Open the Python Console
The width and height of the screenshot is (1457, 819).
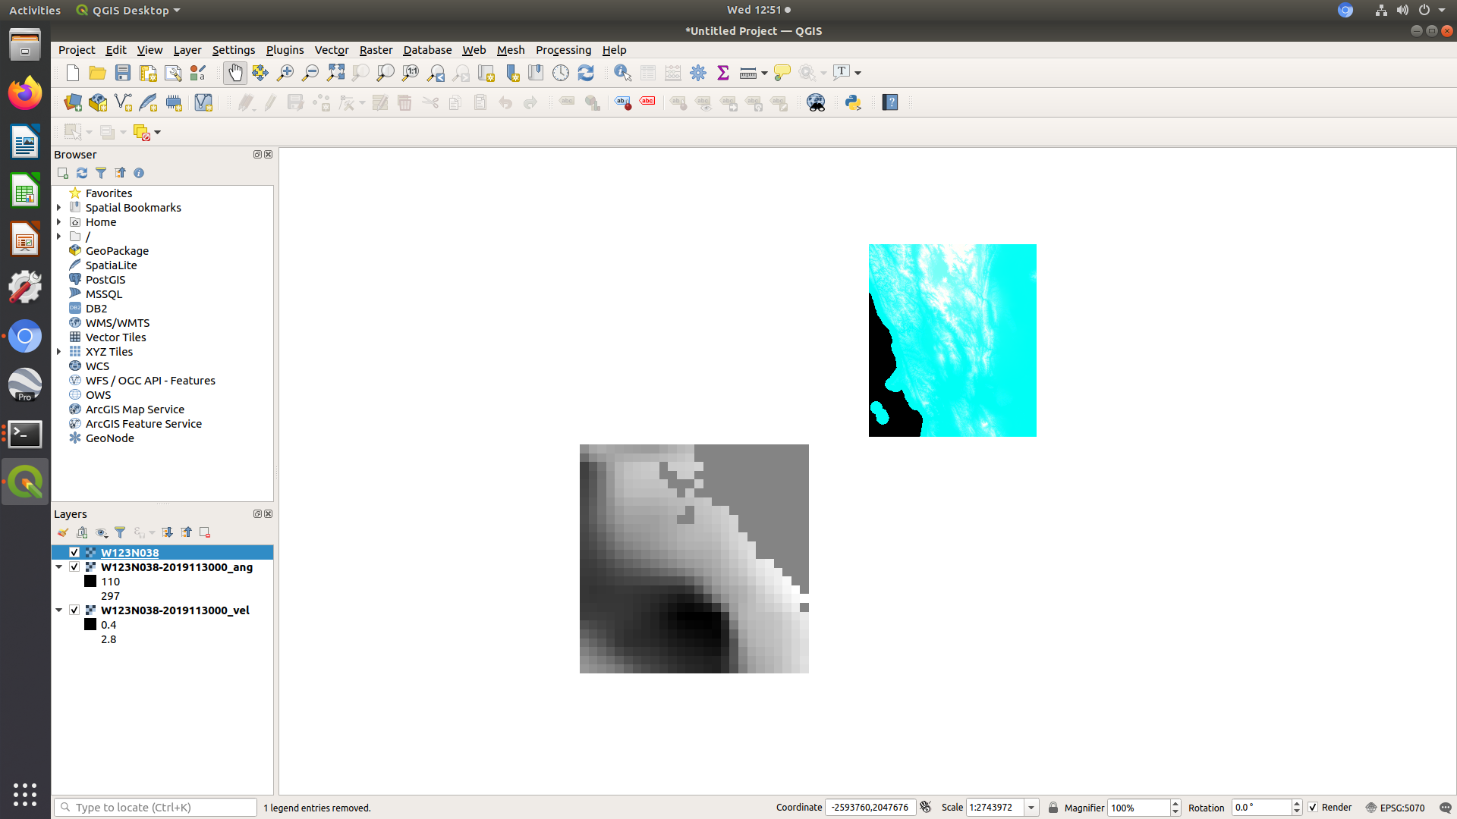click(852, 102)
